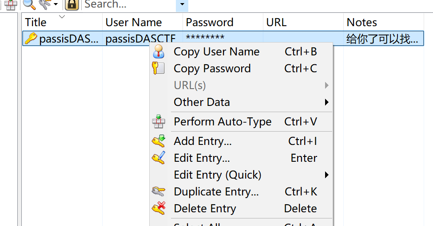This screenshot has width=433, height=226.
Task: Click the Find magnifier toolbar icon
Action: [x=29, y=4]
